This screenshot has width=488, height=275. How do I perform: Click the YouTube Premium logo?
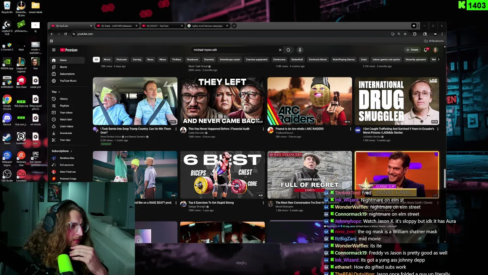[x=69, y=50]
